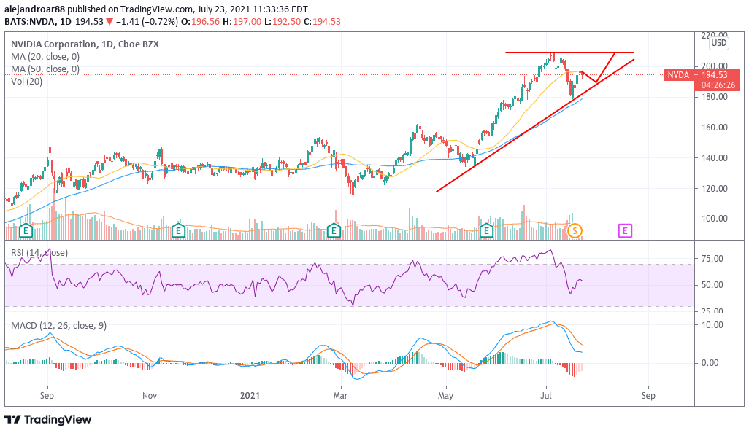Click the NVIDIA Corporation chart title
This screenshot has height=433, width=749.
pos(85,44)
